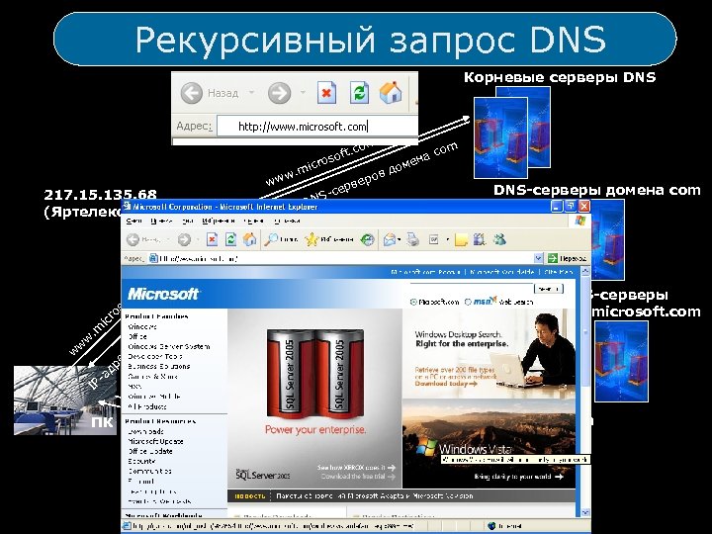Viewport: 712px width, 534px height.
Task: Click the IE window address bar URL field
Action: pyautogui.click(x=340, y=258)
